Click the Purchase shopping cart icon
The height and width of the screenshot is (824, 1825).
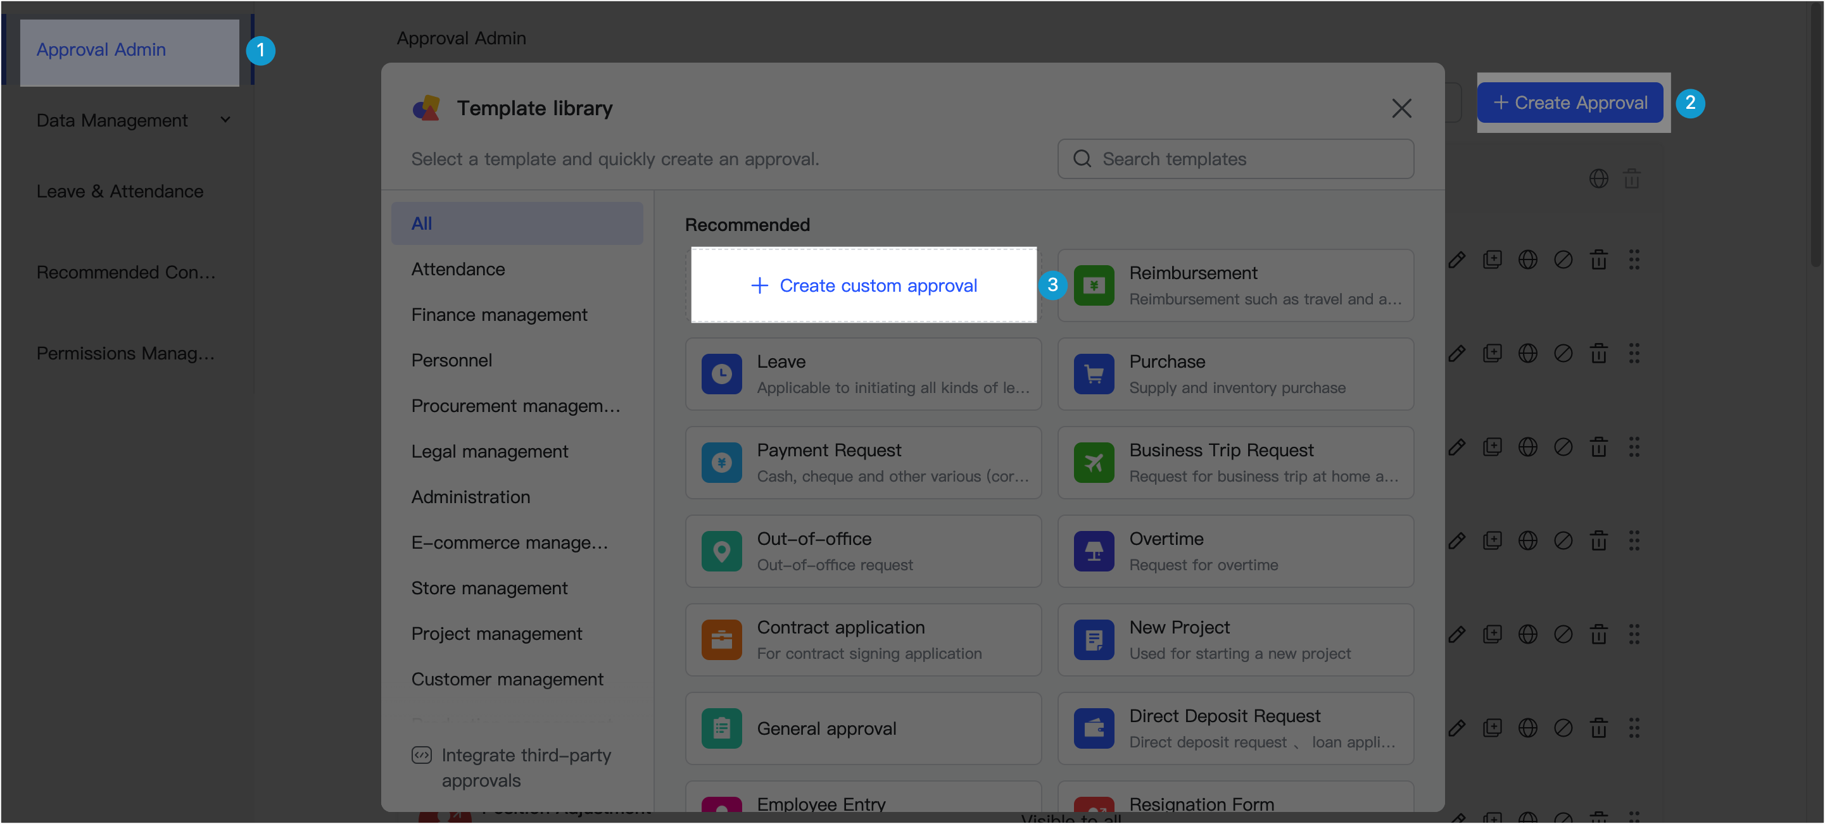pyautogui.click(x=1093, y=374)
